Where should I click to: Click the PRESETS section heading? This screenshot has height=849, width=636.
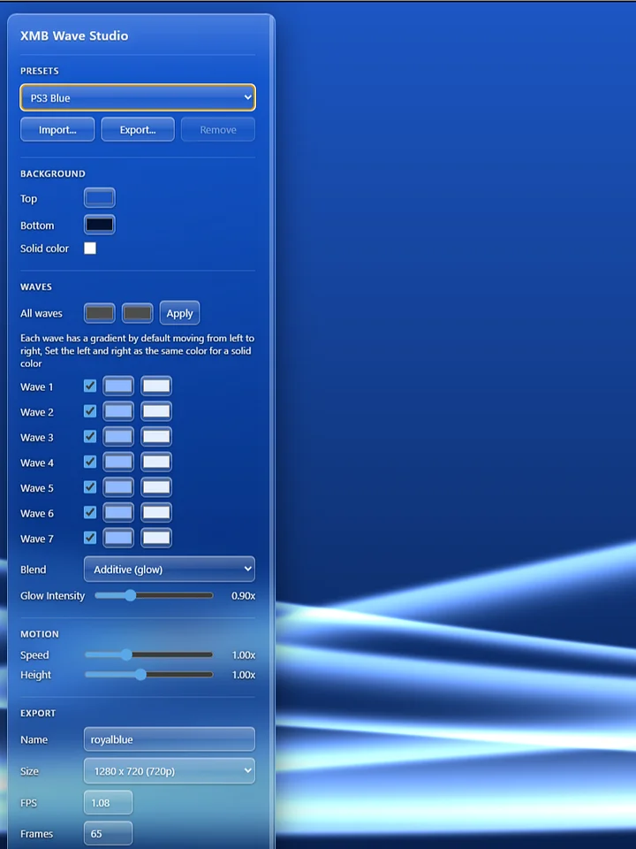(40, 71)
